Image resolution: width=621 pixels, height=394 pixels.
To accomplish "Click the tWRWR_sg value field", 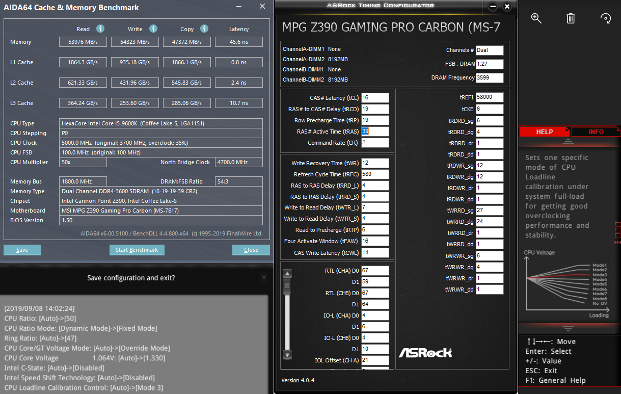I will 490,256.
